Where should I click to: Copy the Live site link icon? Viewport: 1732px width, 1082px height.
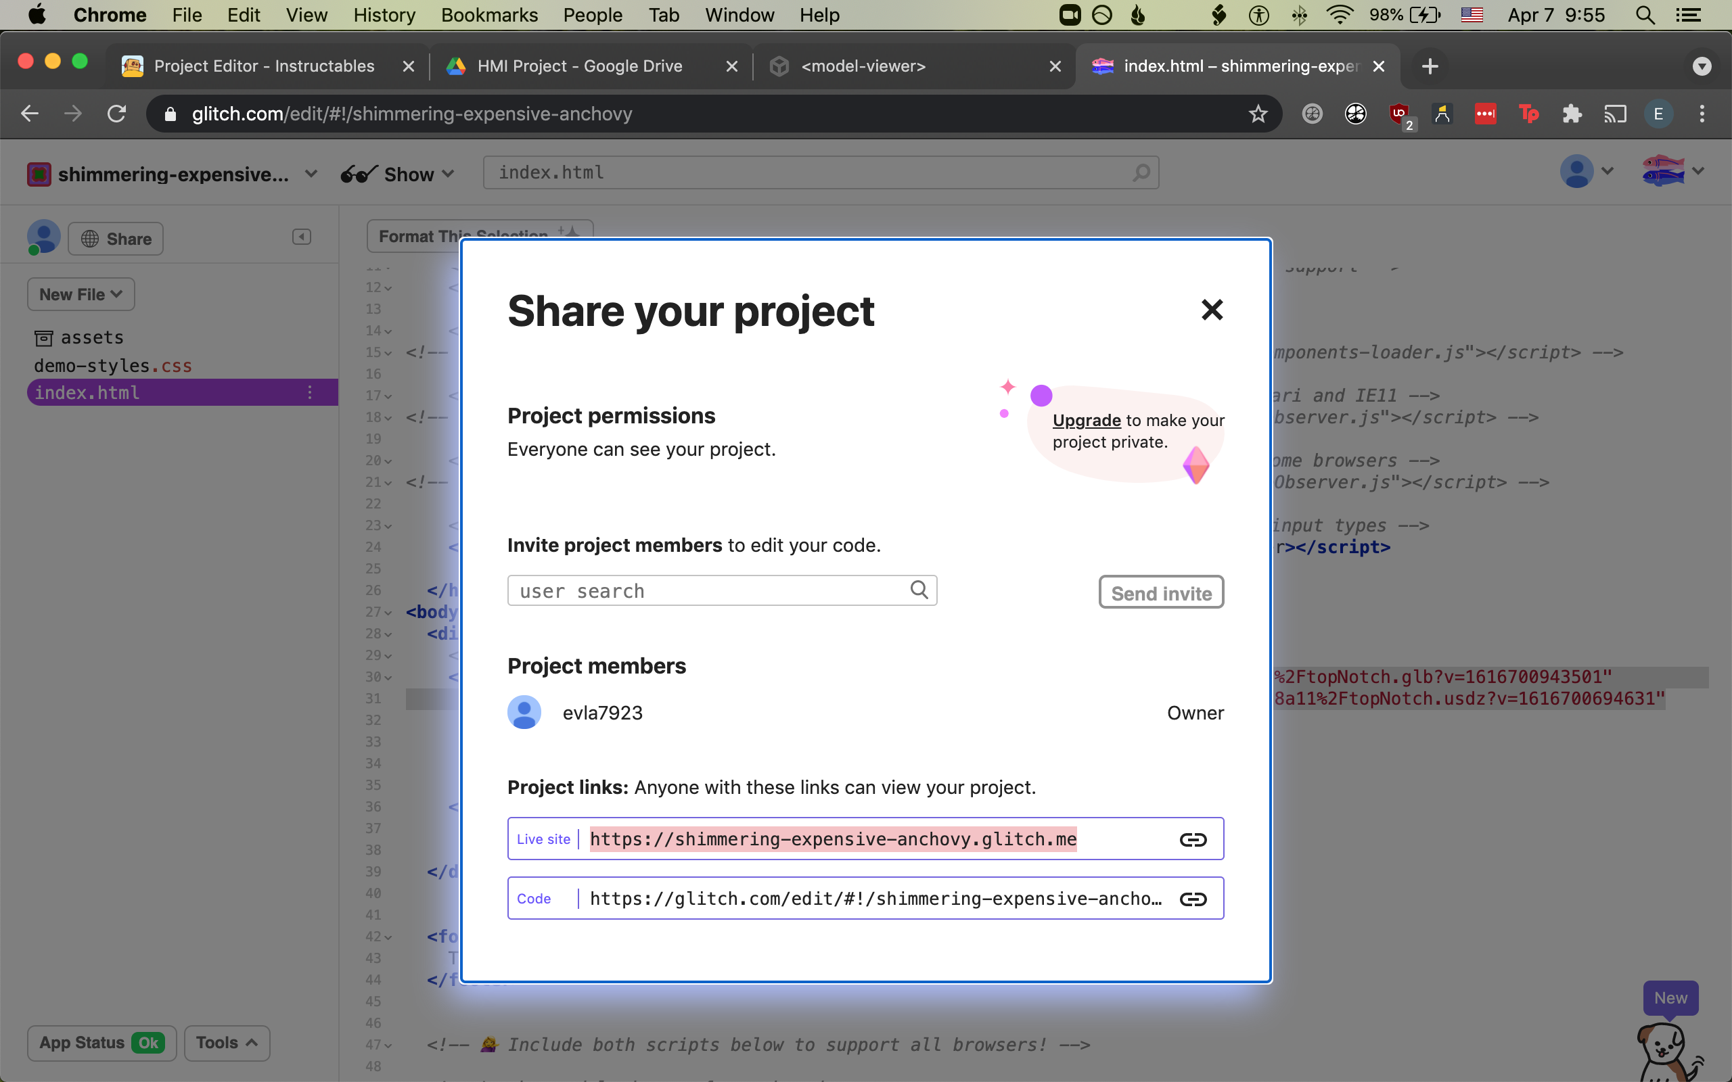pos(1193,839)
